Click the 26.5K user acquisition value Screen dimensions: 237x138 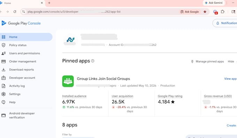tap(118, 102)
